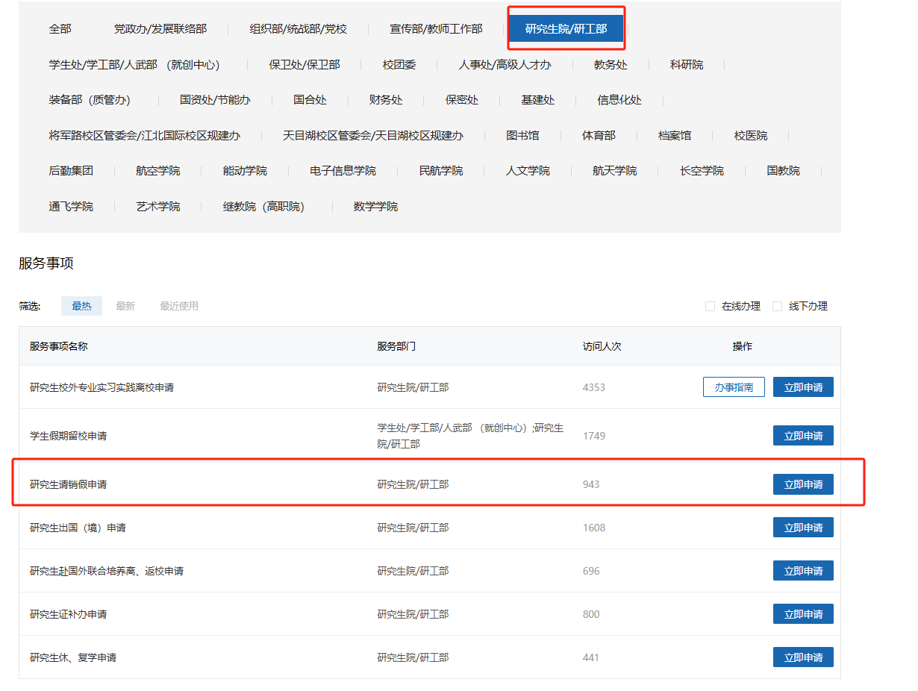This screenshot has width=918, height=691.
Task: Select the 研究生院/研工部 department tab
Action: [566, 29]
